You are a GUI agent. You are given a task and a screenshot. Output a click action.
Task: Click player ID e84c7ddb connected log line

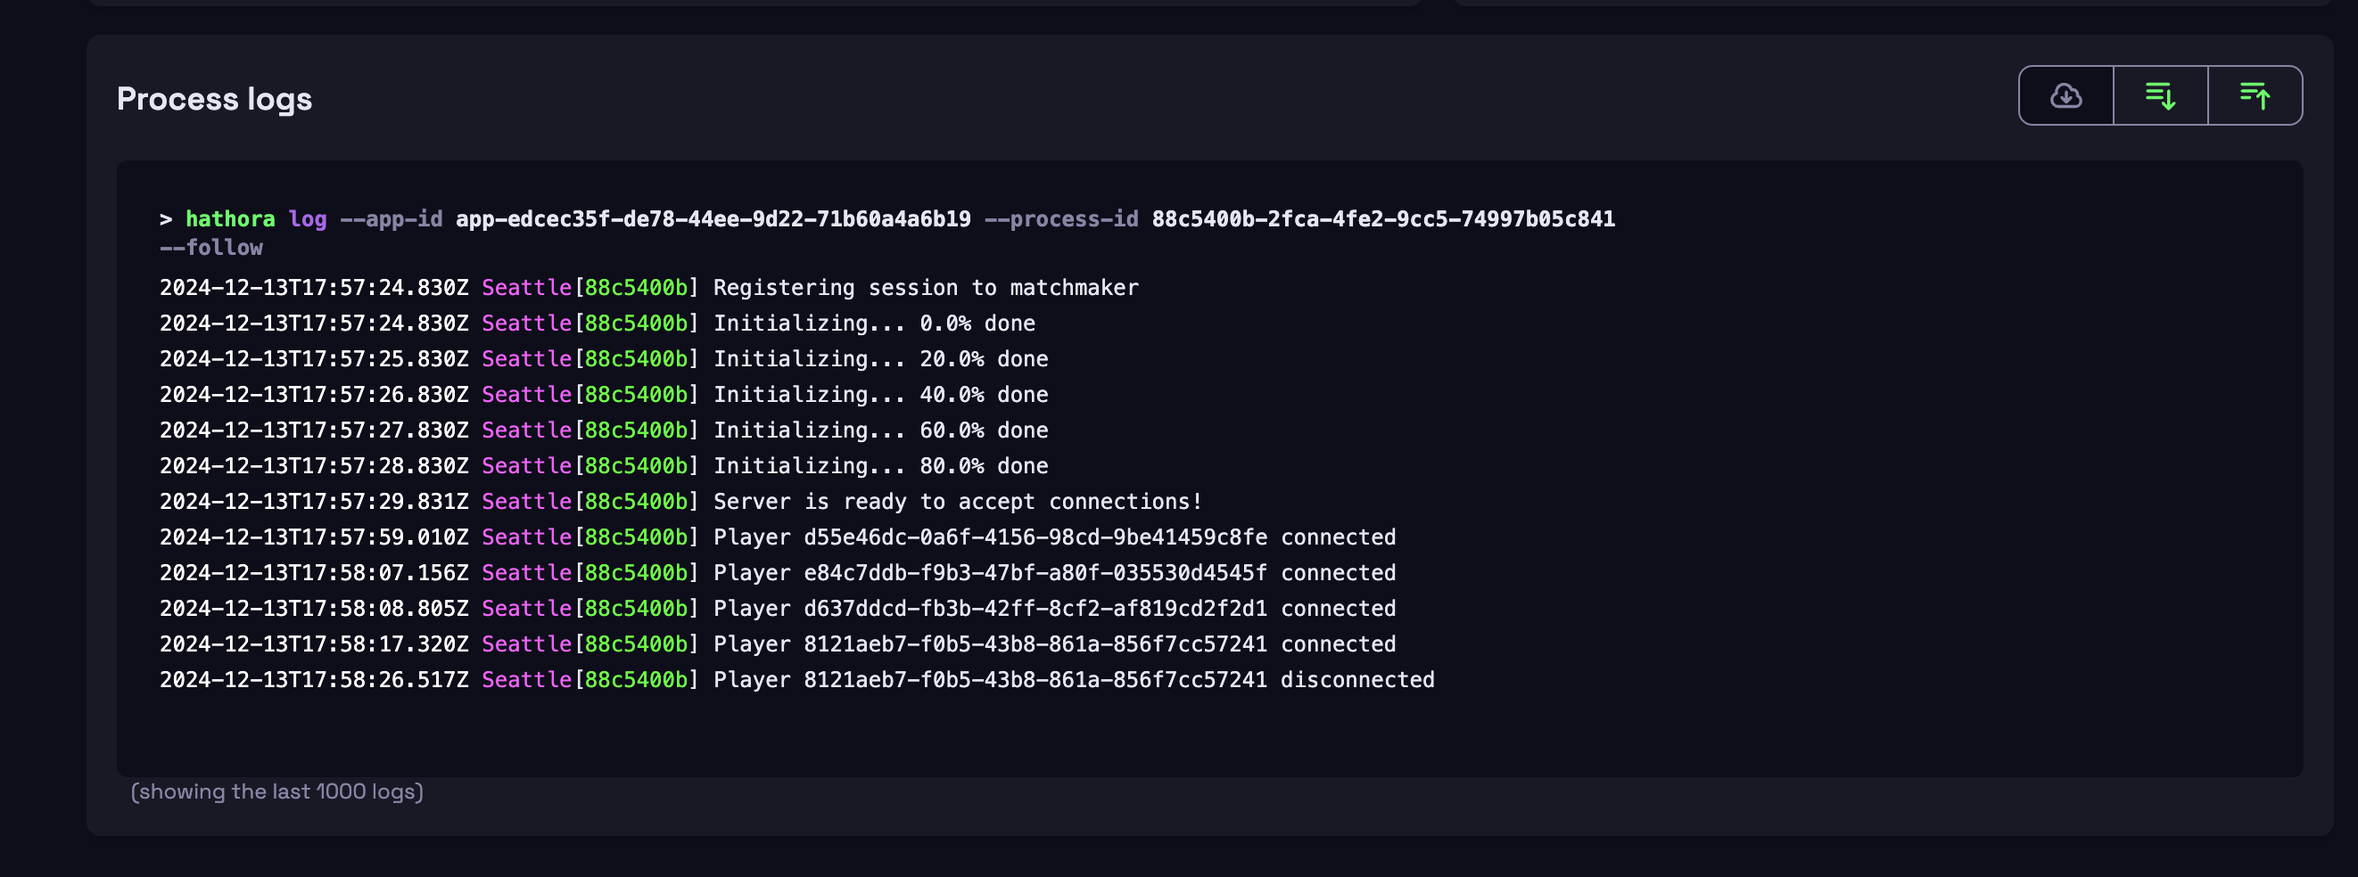(x=778, y=573)
